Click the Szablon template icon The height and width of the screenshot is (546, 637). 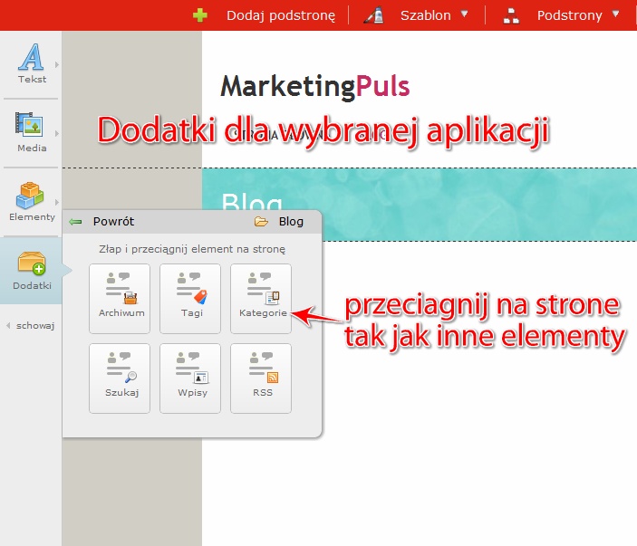point(374,14)
